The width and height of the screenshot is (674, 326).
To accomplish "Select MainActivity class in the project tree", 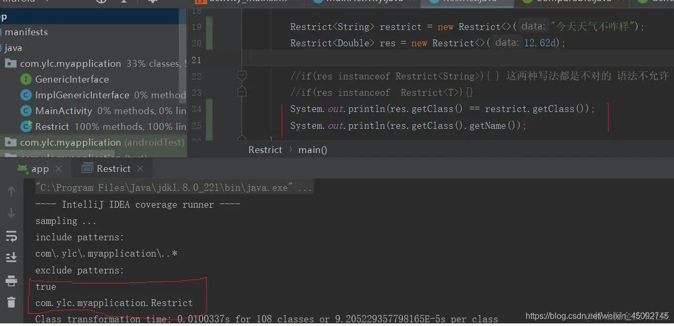I will (x=64, y=111).
